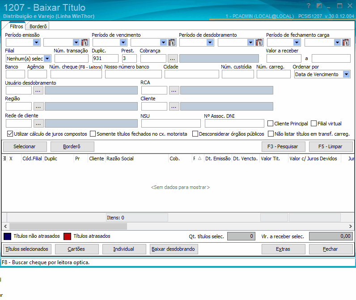The width and height of the screenshot is (356, 300).
Task: Open the Filial dropdown
Action: coord(47,58)
